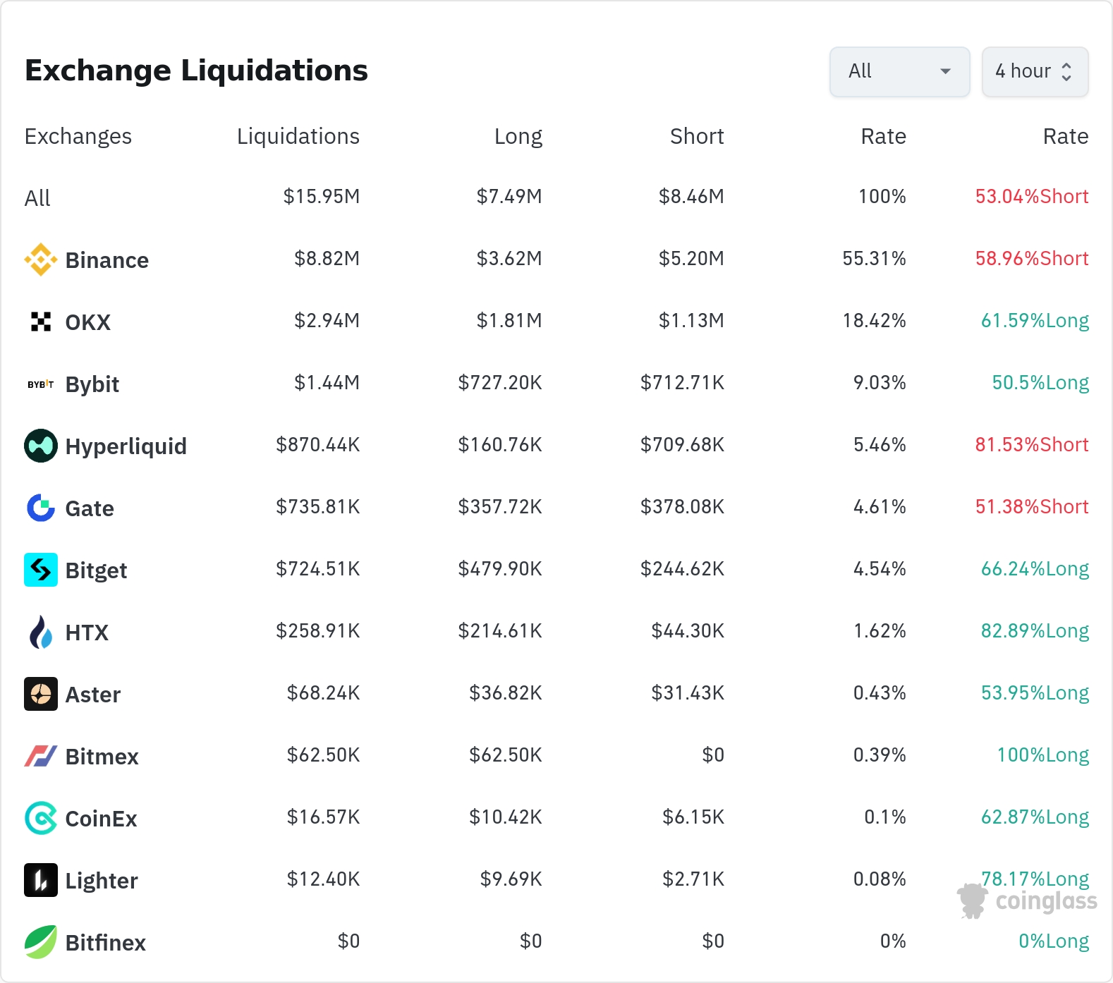The width and height of the screenshot is (1113, 983).
Task: Sort by Liquidations column header
Action: click(298, 136)
